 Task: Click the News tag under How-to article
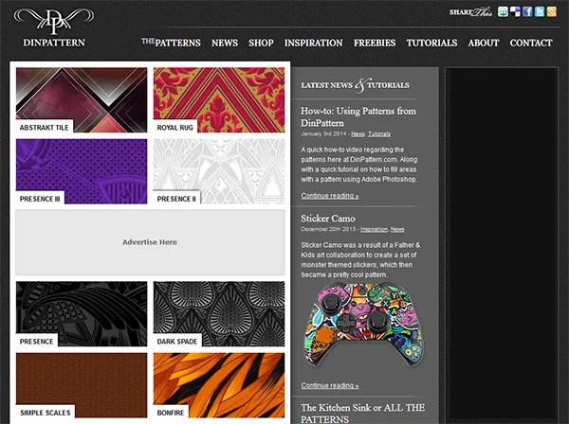pos(358,134)
